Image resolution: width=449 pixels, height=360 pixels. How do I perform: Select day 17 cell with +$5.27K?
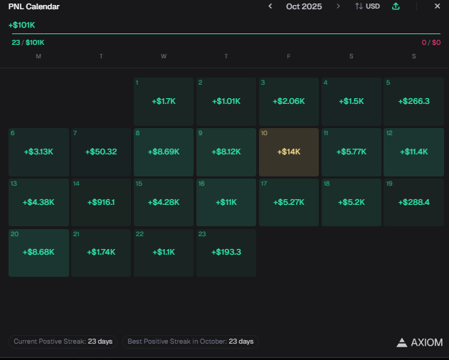pos(289,203)
